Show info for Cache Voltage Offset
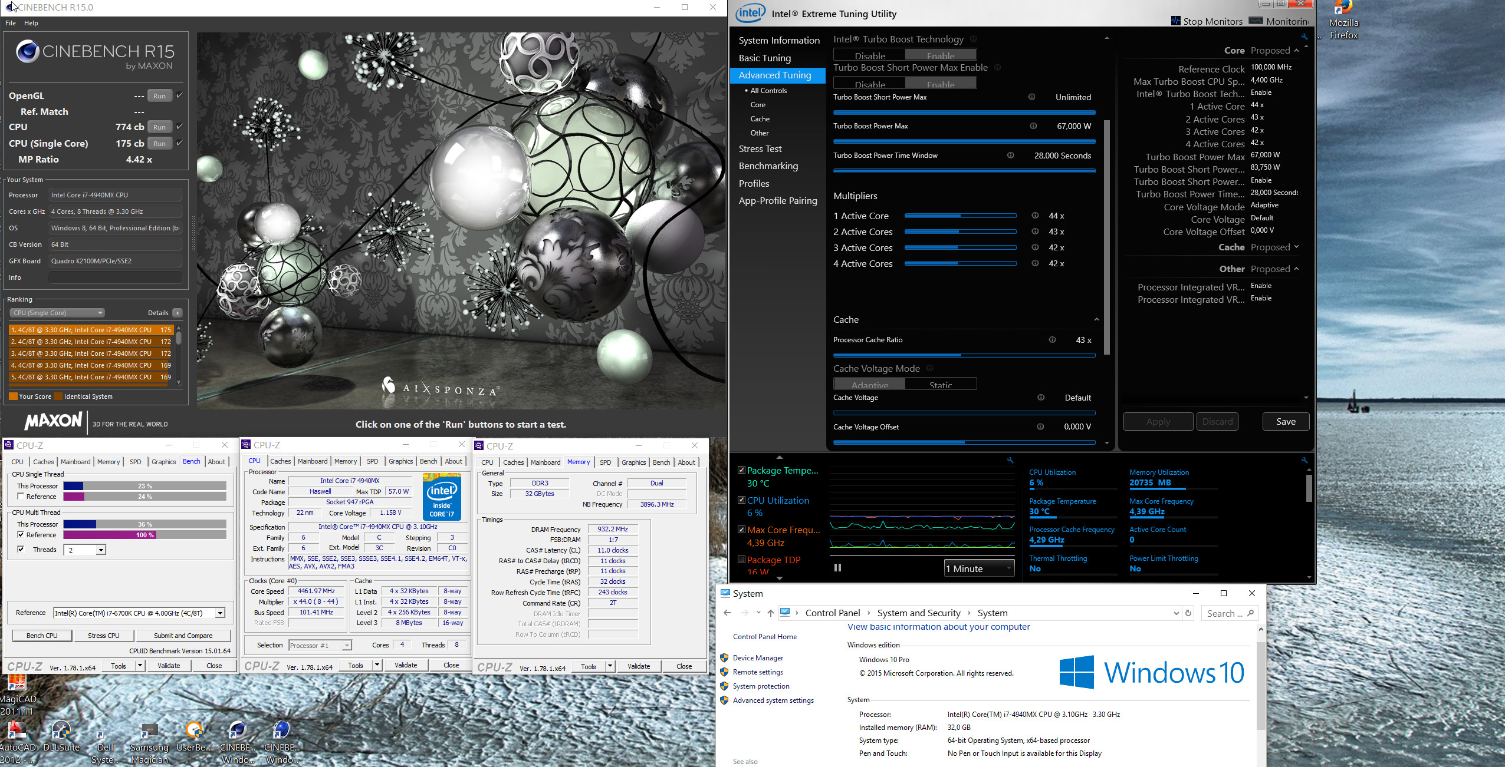 (1040, 427)
